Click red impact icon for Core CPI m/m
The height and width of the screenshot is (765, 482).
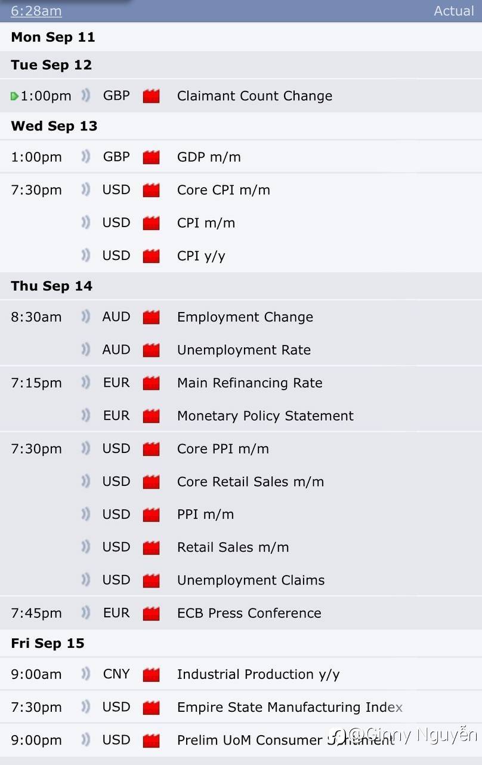pyautogui.click(x=151, y=190)
